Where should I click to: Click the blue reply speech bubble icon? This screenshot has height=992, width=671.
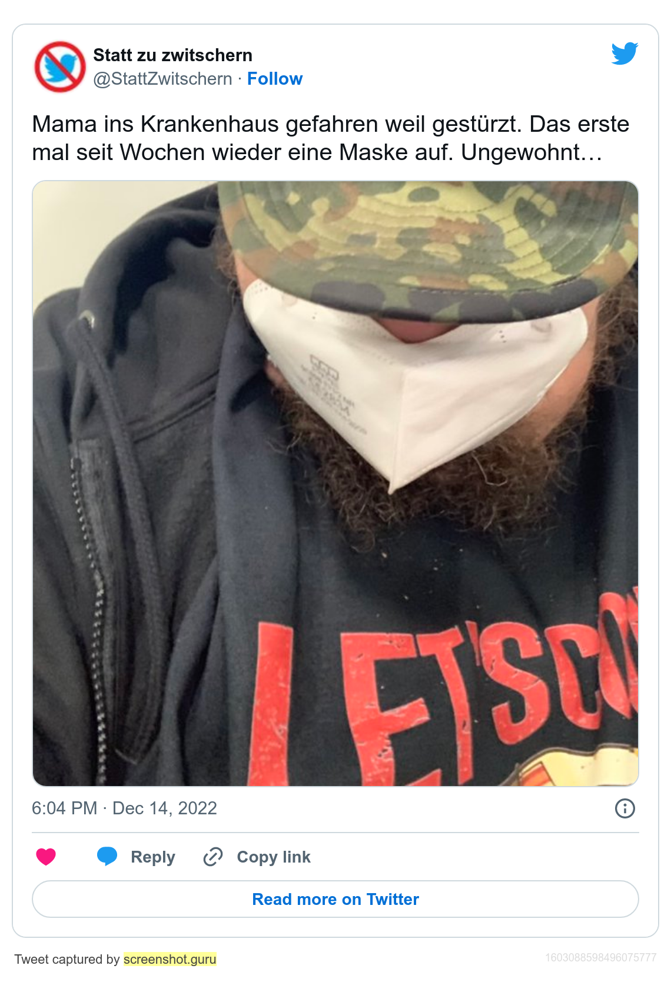pyautogui.click(x=107, y=857)
